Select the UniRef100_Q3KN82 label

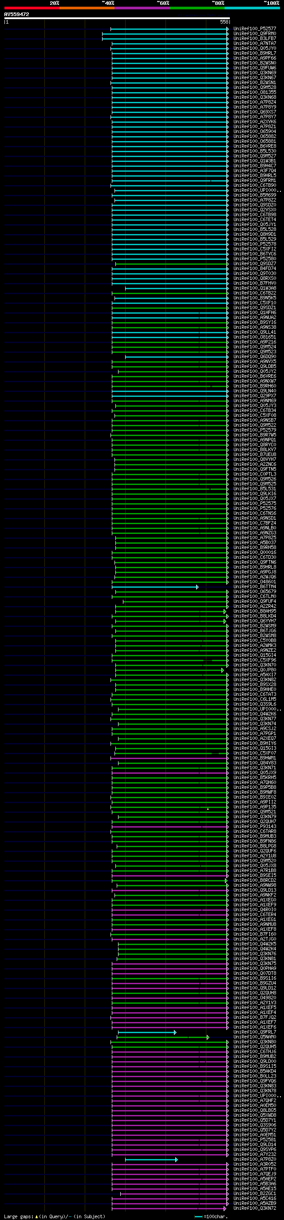(x=255, y=680)
